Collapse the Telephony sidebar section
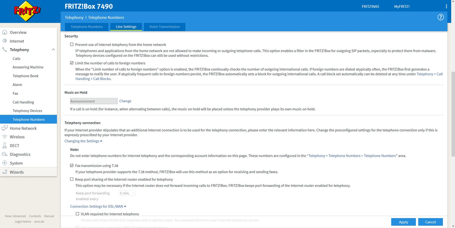This screenshot has width=455, height=228. (53, 50)
